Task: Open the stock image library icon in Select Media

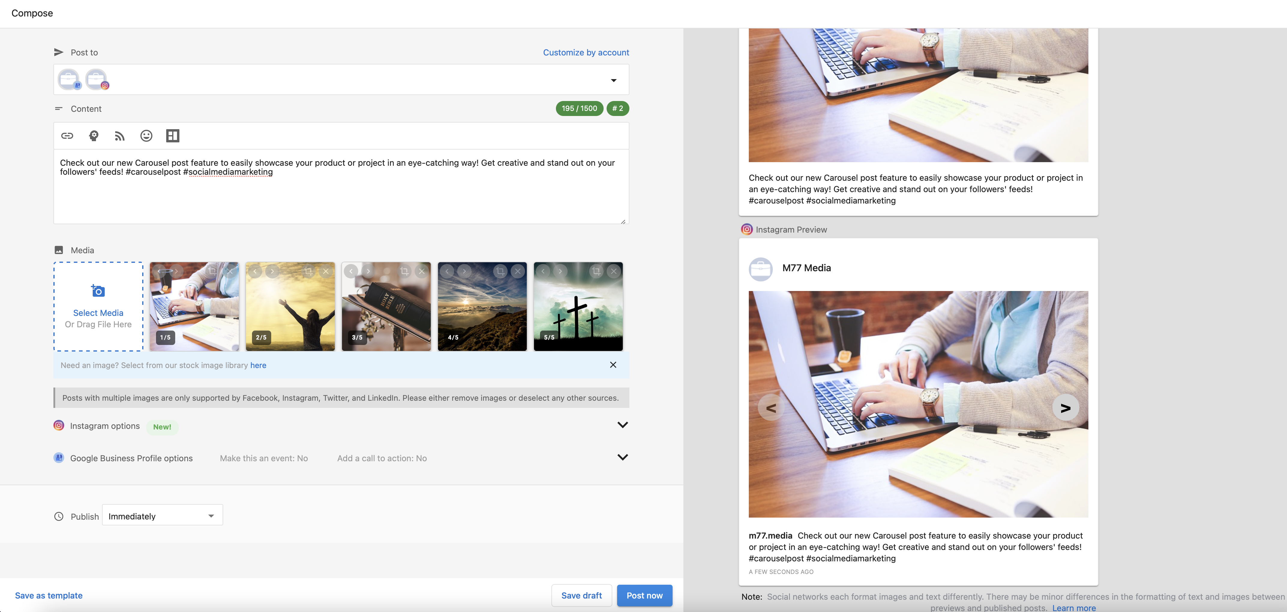Action: coord(98,290)
